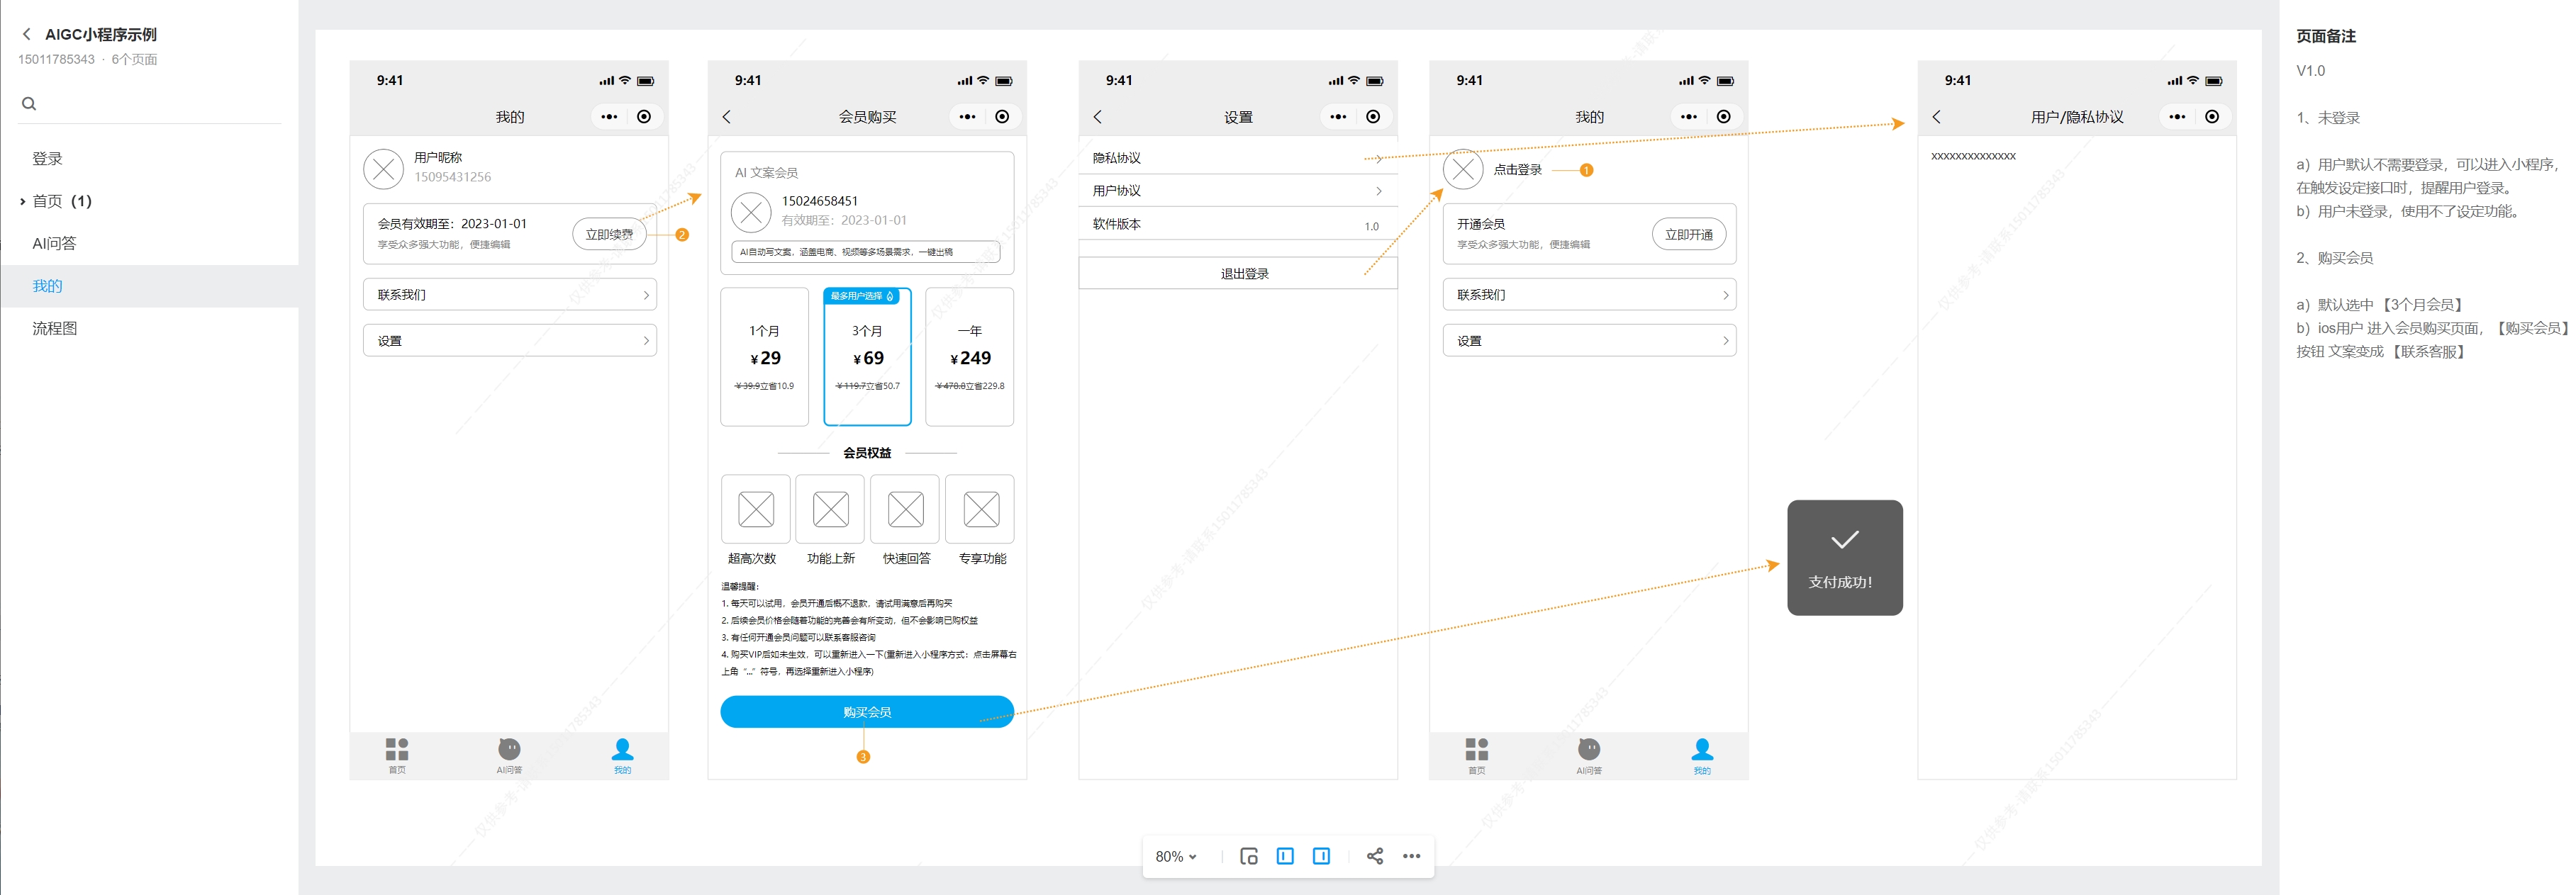Click 立即续费 renew button
Viewport: 2576px width, 895px height.
[609, 234]
